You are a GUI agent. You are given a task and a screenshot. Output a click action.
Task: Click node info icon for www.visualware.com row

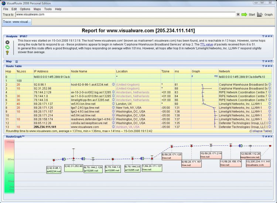113,127
